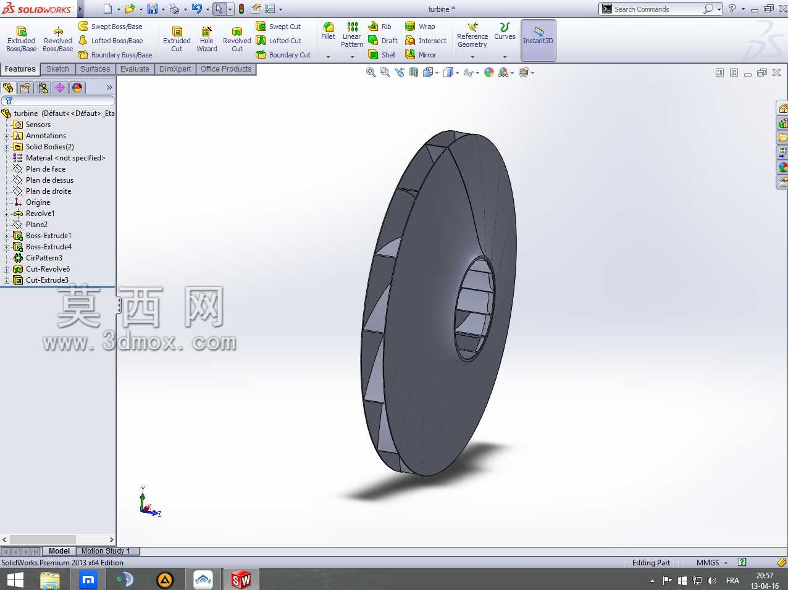Switch to the Surfaces ribbon tab
The width and height of the screenshot is (788, 590).
click(x=95, y=69)
